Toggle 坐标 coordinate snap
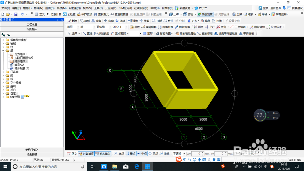 164,154
